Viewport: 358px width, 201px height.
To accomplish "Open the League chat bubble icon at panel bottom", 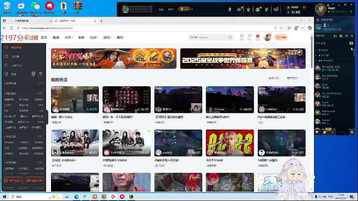I will coord(317,132).
